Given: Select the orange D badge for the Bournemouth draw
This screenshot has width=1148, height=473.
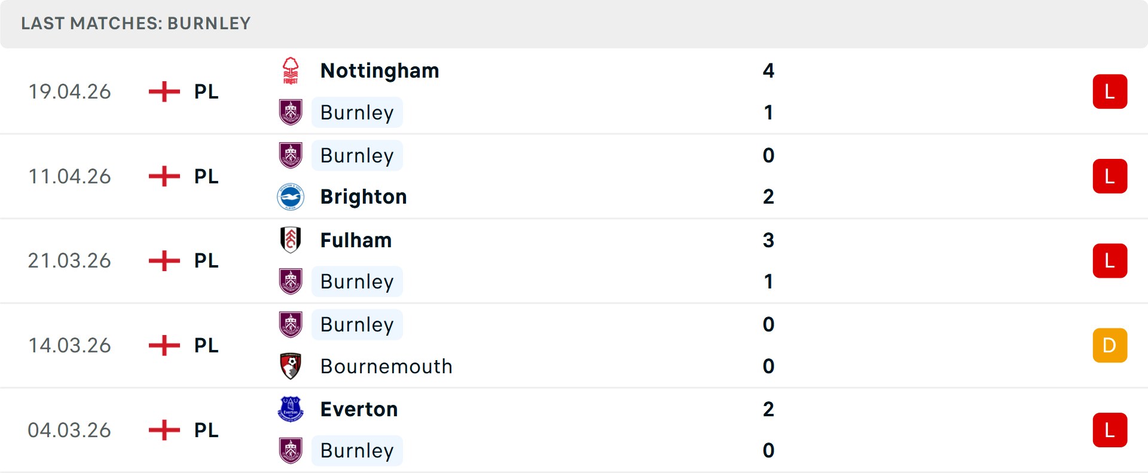Looking at the screenshot, I should click(1110, 345).
